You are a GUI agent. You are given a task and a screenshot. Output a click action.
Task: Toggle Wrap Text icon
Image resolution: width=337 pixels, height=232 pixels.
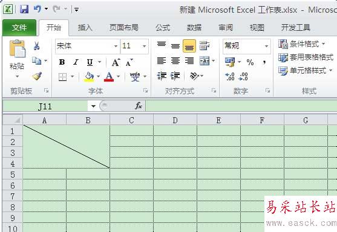click(x=204, y=46)
